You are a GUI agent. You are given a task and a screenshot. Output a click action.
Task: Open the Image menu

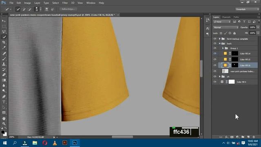(27, 3)
